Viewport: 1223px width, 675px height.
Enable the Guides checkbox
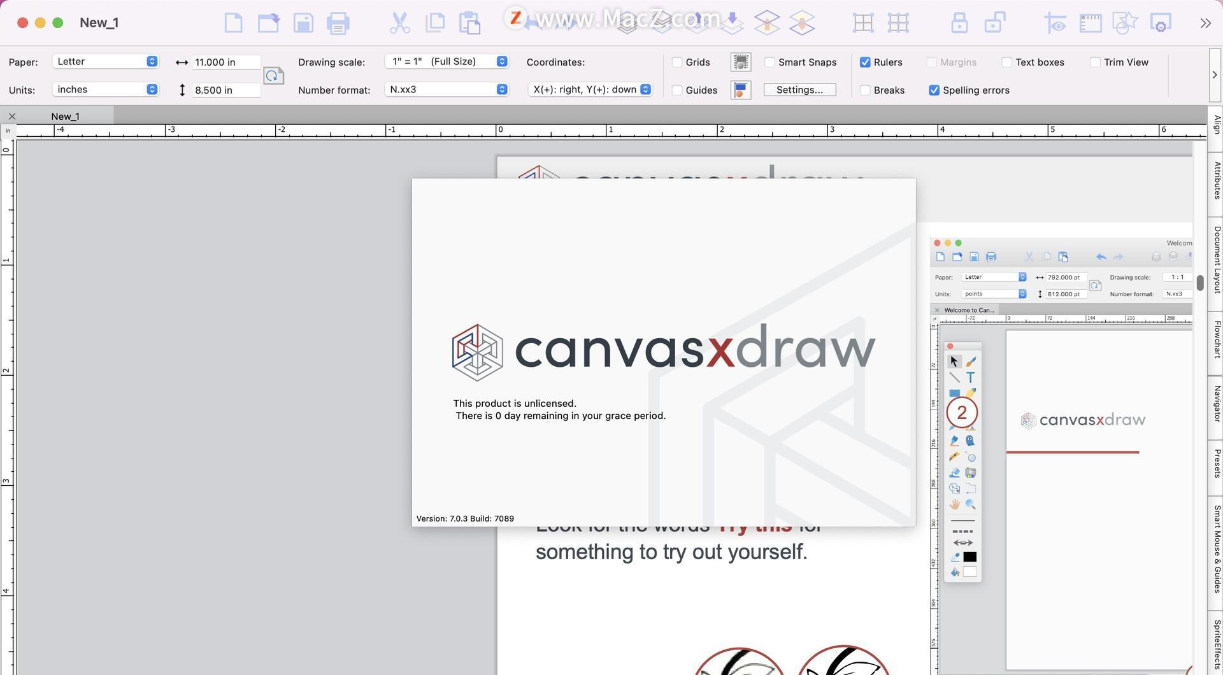[677, 90]
